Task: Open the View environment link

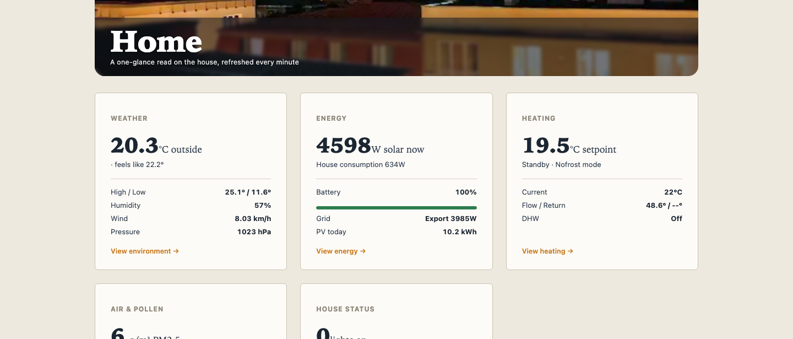Action: pos(145,251)
